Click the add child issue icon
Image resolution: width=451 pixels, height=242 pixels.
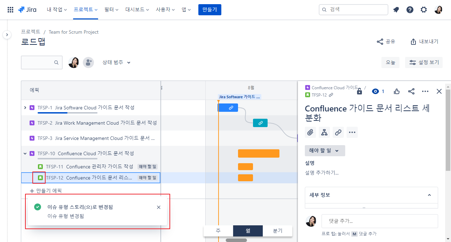pos(324,132)
